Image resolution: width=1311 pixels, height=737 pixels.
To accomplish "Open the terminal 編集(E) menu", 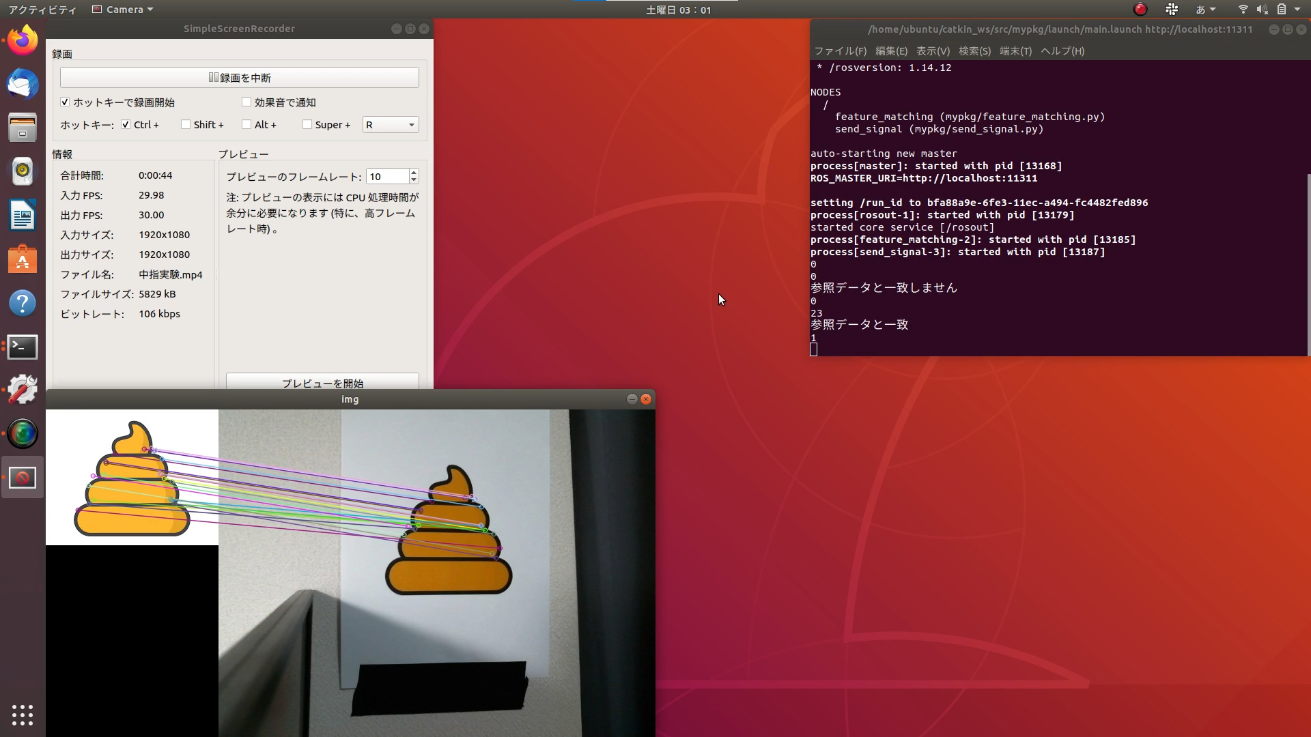I will click(891, 51).
